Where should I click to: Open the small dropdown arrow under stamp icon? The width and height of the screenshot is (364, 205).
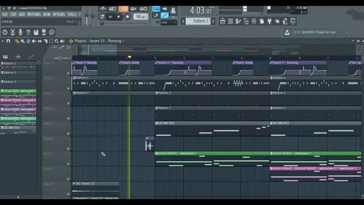173,17
